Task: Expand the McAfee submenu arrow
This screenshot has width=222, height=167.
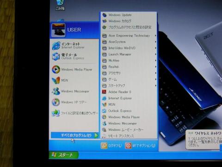Action: [155, 60]
